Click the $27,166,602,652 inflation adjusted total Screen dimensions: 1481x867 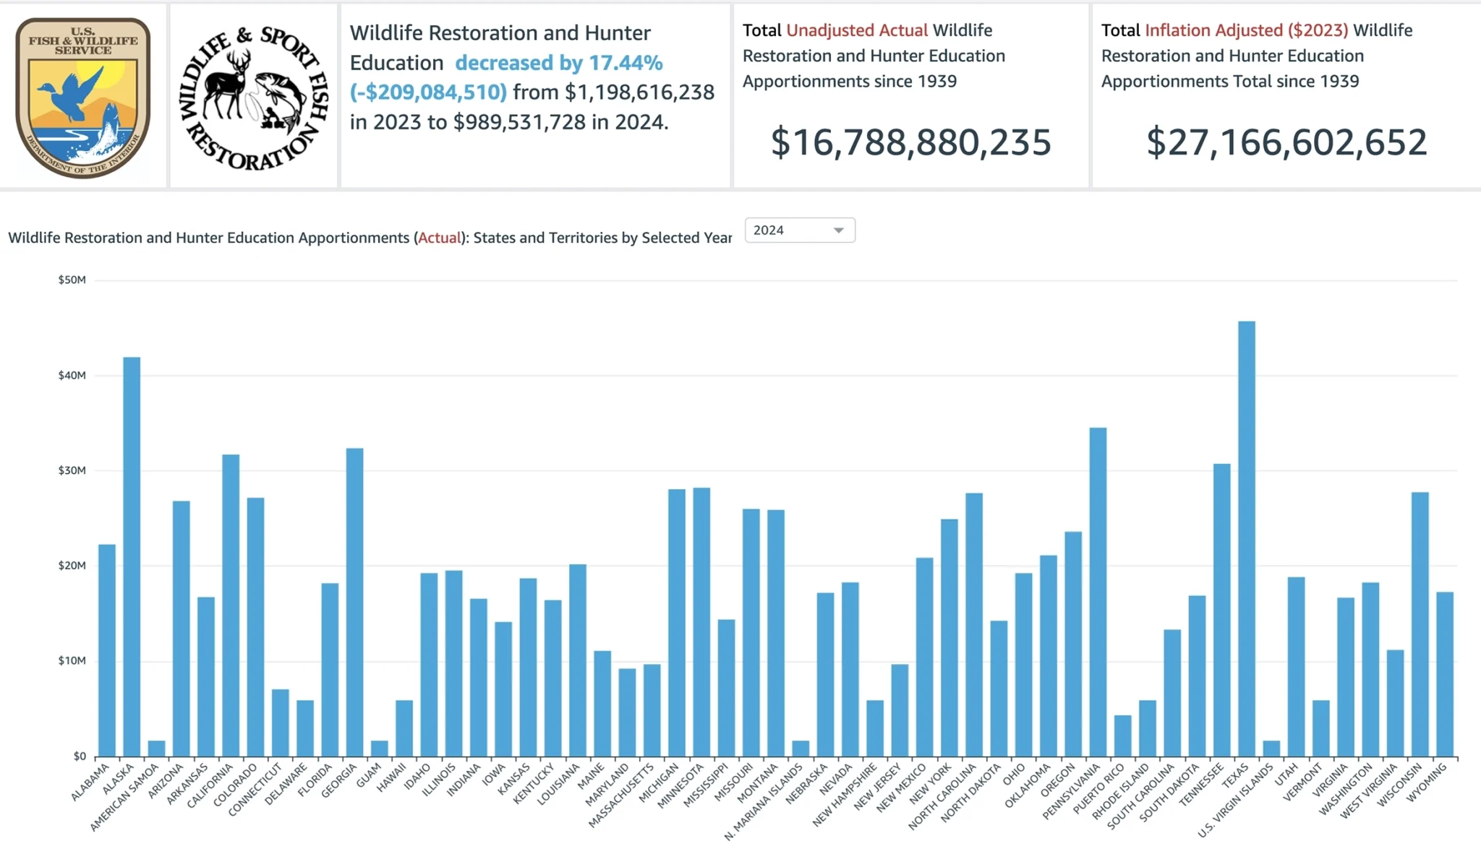click(x=1286, y=142)
